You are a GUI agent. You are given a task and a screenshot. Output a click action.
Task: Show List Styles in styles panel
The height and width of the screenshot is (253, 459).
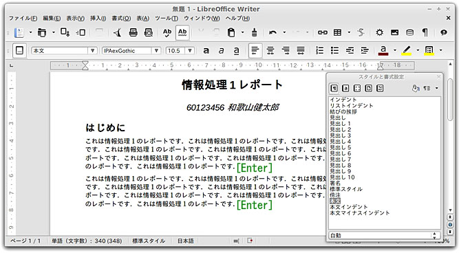pos(380,88)
